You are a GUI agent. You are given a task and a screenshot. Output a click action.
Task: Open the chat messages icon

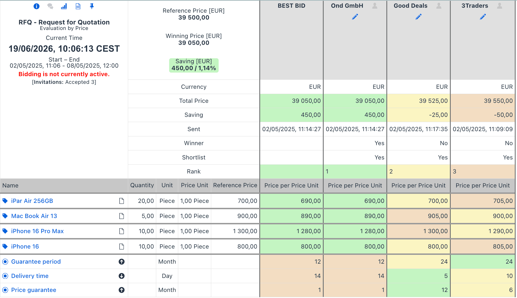[50, 6]
